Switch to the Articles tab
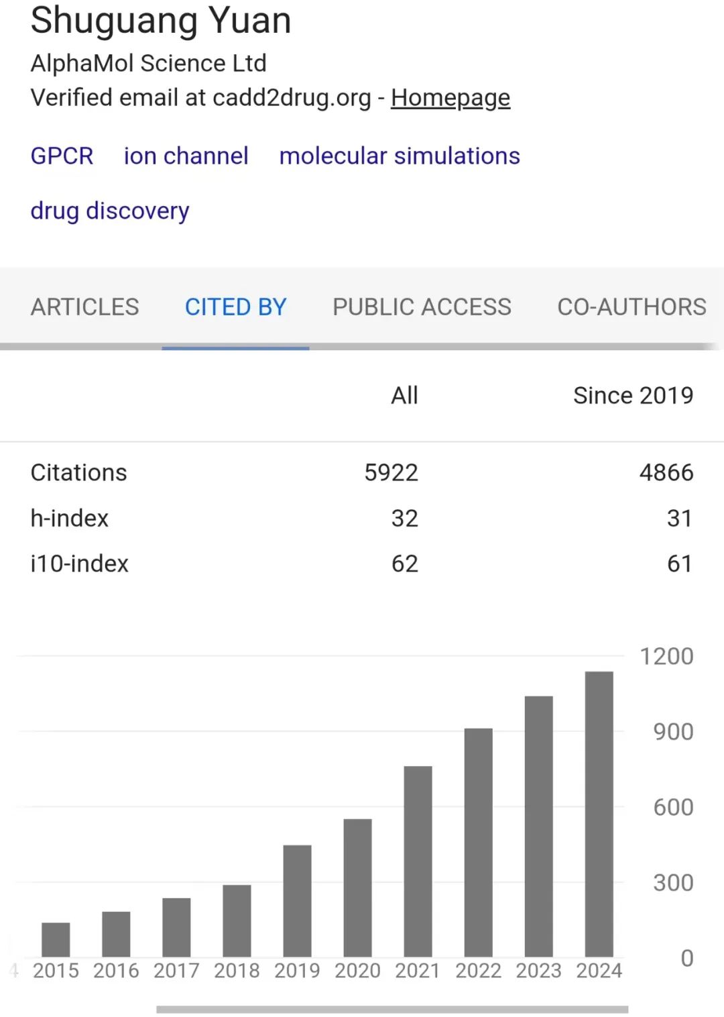Viewport: 724px width, 1017px height. click(x=84, y=307)
